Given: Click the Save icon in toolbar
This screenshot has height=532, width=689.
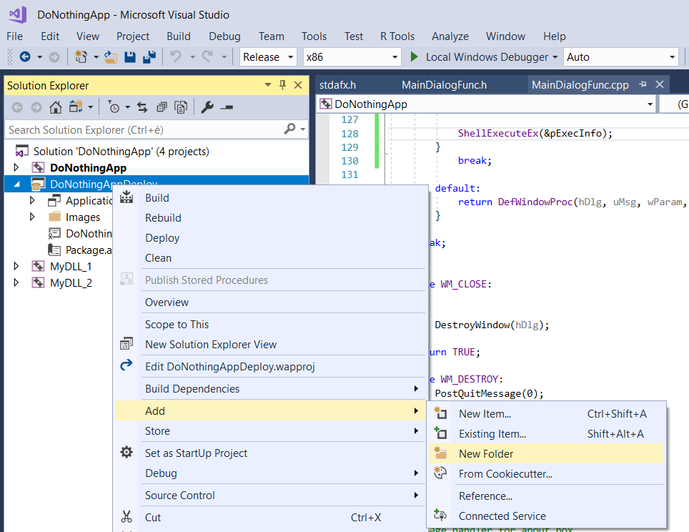Looking at the screenshot, I should click(130, 56).
